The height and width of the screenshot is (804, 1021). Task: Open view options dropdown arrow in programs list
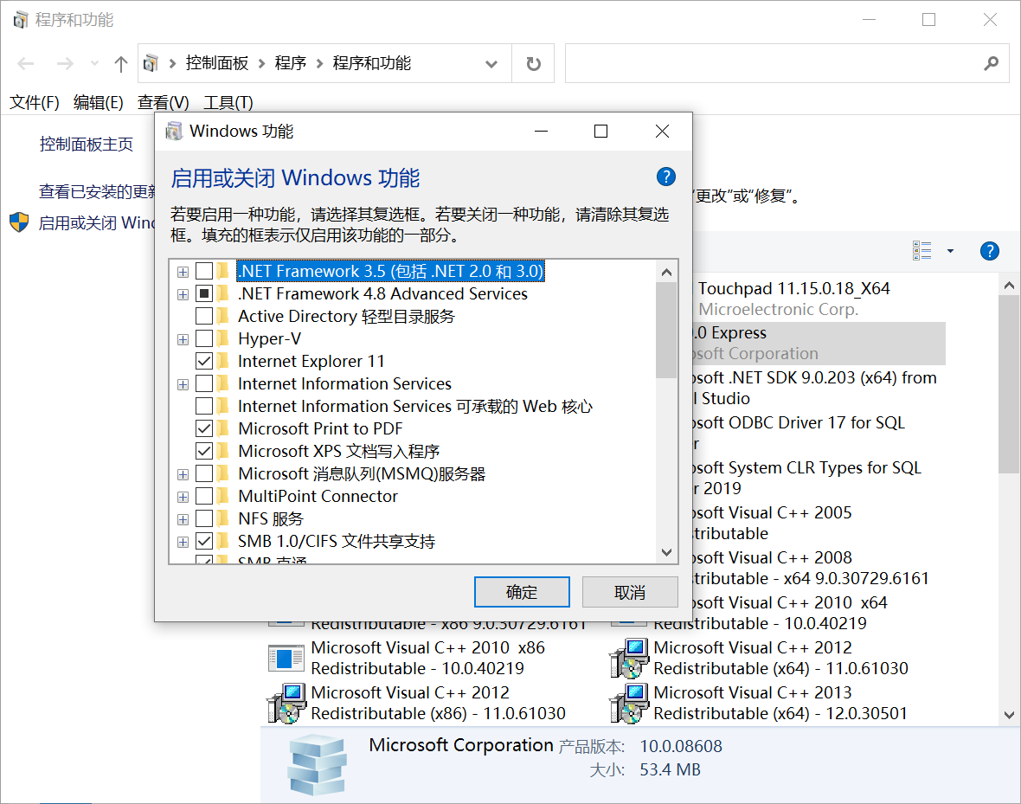click(x=950, y=251)
